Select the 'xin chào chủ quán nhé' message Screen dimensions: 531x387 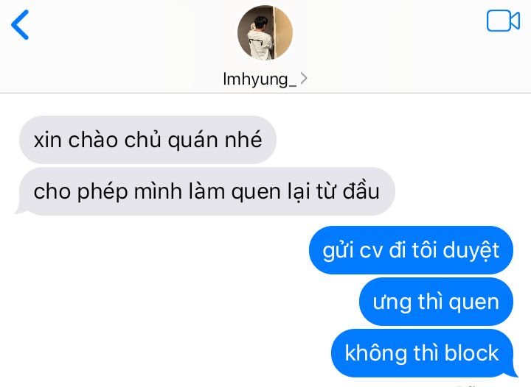click(147, 140)
